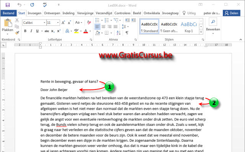Switch to the Indeling tab
The width and height of the screenshot is (245, 152).
coord(69,13)
